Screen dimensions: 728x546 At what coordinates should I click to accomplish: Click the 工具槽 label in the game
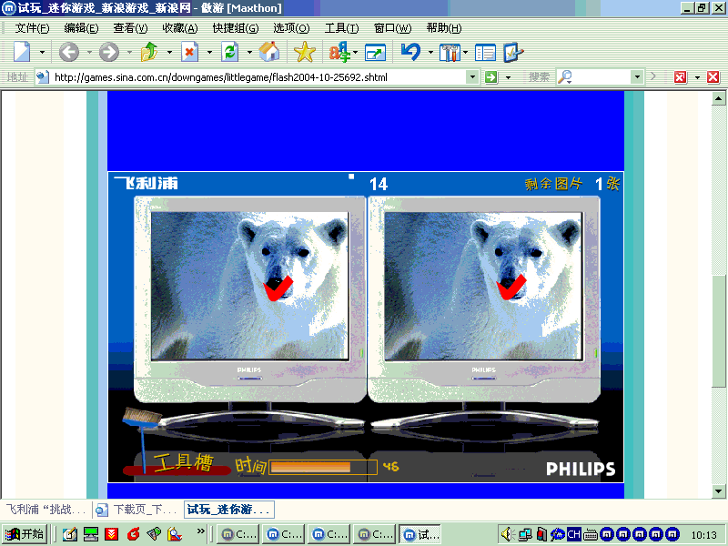point(184,462)
